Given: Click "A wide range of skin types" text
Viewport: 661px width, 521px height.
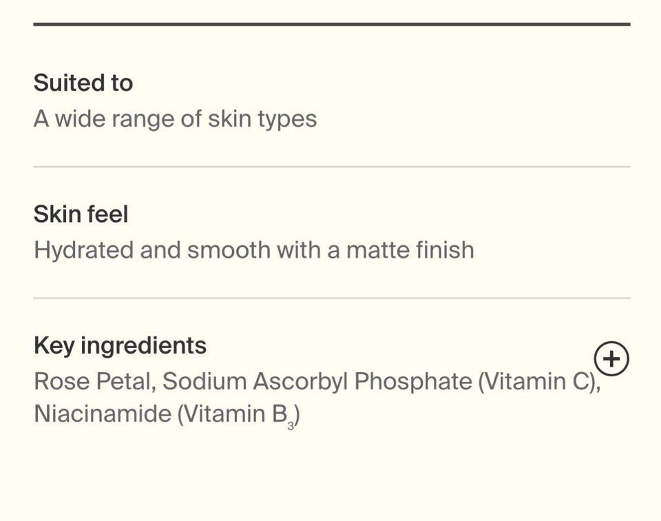Looking at the screenshot, I should point(175,119).
